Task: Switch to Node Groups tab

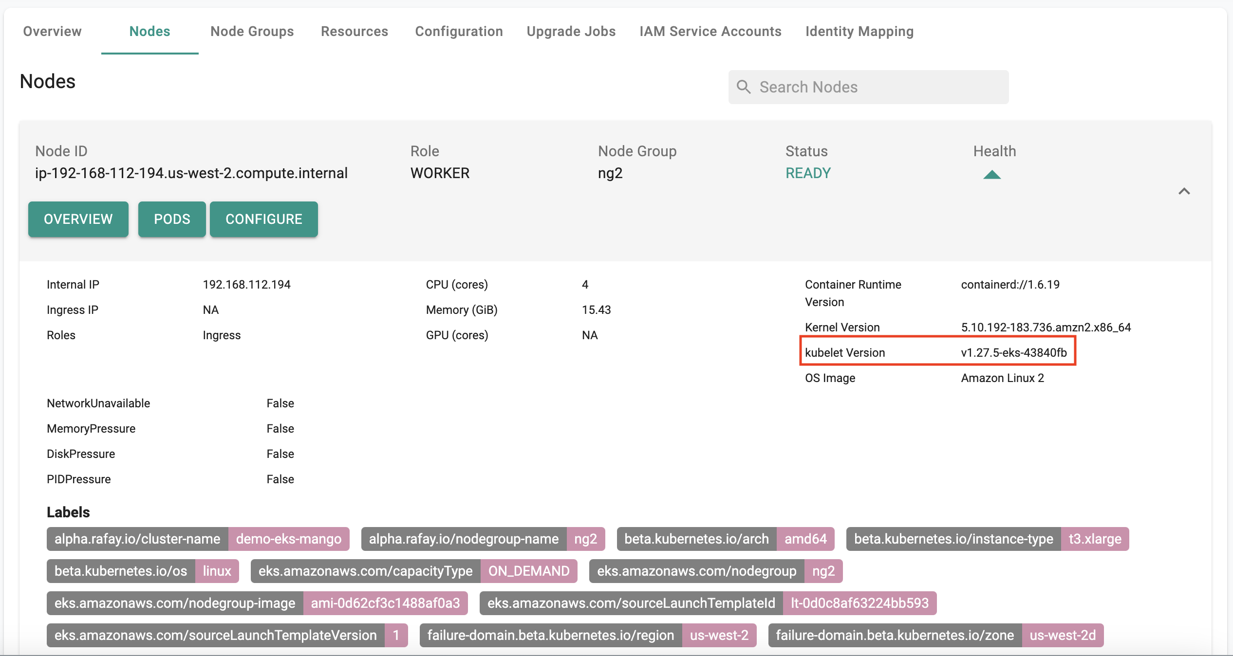Action: click(252, 31)
